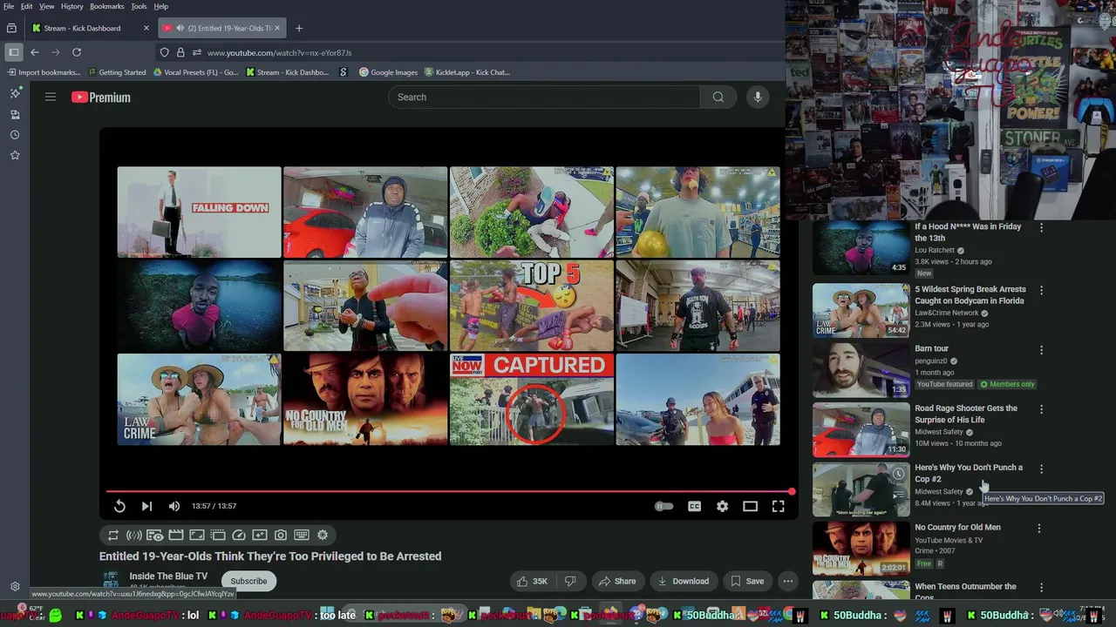Open the three-dot menu for Road Rage Shooter
This screenshot has width=1116, height=627.
[1041, 409]
